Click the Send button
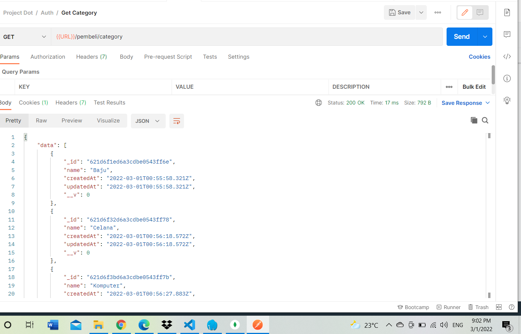 coord(462,37)
